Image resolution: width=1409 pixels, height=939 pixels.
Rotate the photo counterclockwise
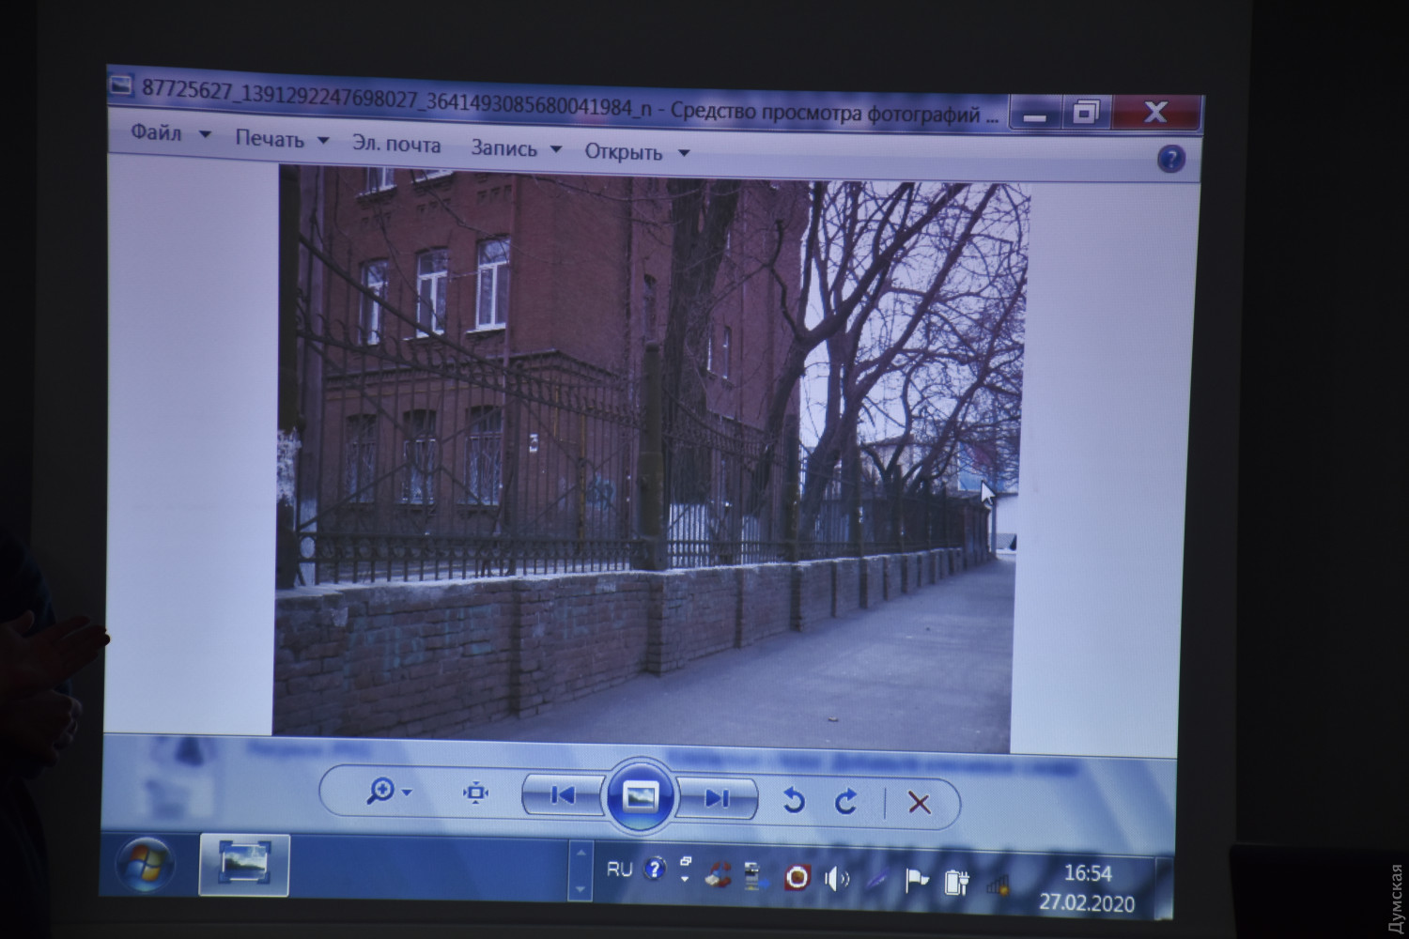point(794,801)
